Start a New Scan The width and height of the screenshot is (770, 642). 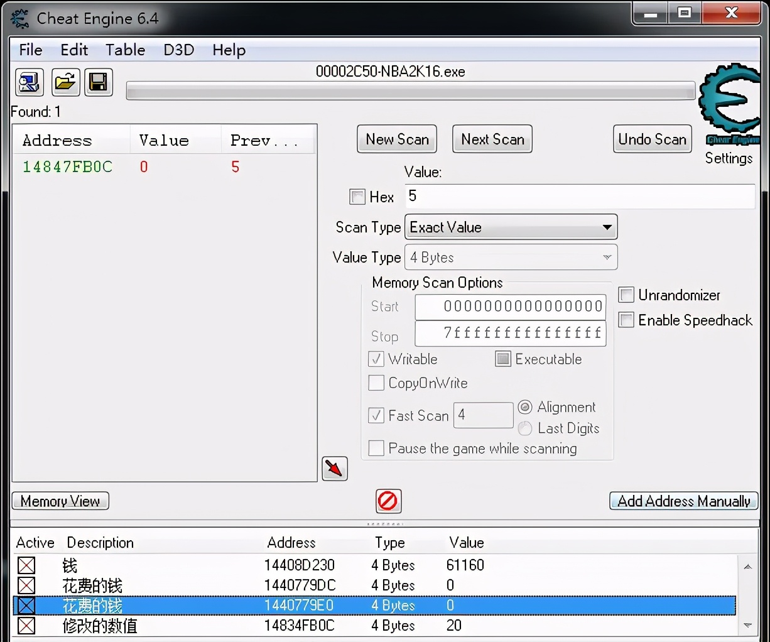[396, 139]
